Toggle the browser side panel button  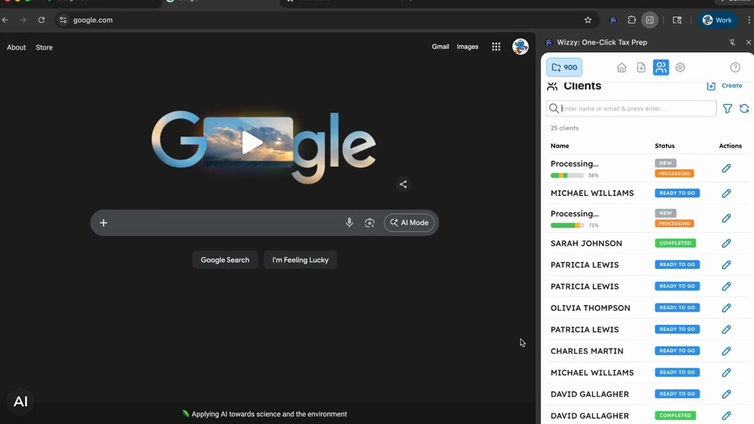point(650,20)
